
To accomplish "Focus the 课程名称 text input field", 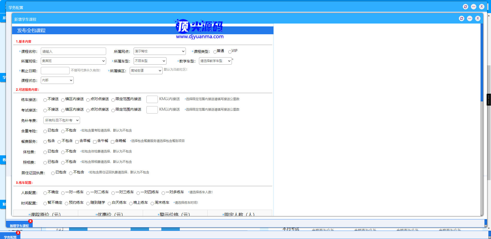I will tap(73, 52).
